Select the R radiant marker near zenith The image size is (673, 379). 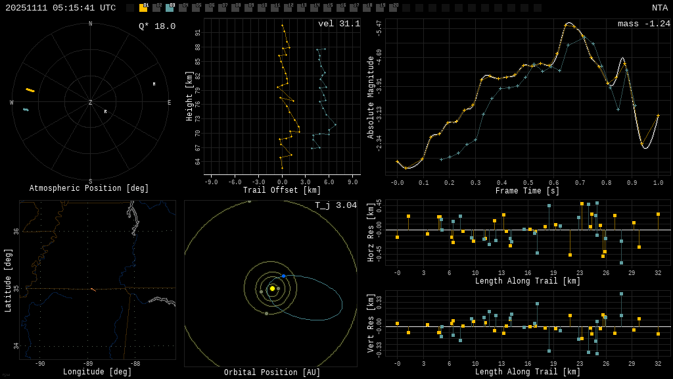tap(105, 112)
